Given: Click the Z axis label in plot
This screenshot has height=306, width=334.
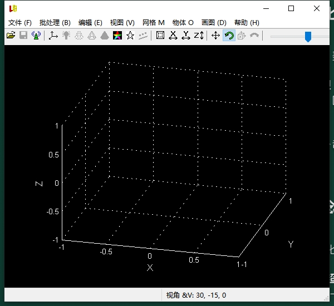Looking at the screenshot, I should coord(39,184).
